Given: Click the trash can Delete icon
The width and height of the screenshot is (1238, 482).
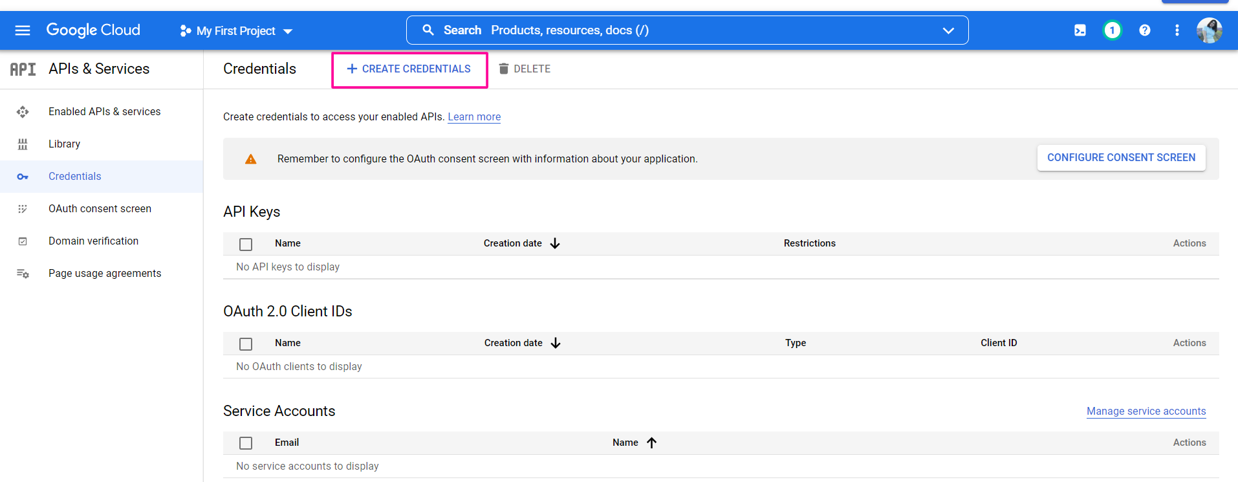Looking at the screenshot, I should click(504, 69).
